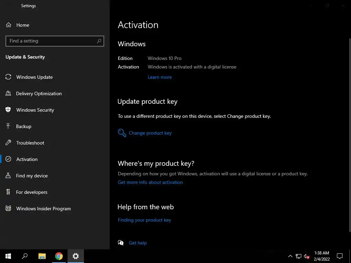351x263 pixels.
Task: Open the Windows Start menu
Action: [x=8, y=256]
